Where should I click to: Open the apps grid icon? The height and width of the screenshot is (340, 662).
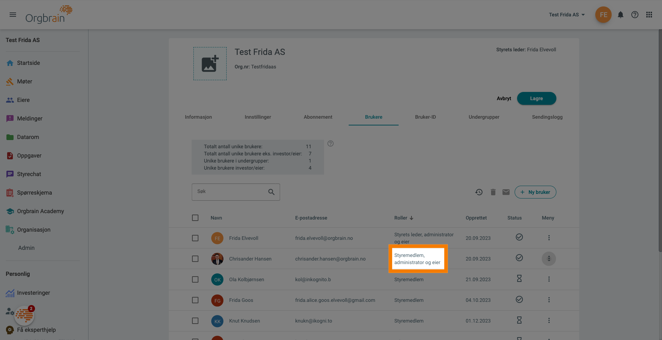(x=649, y=15)
